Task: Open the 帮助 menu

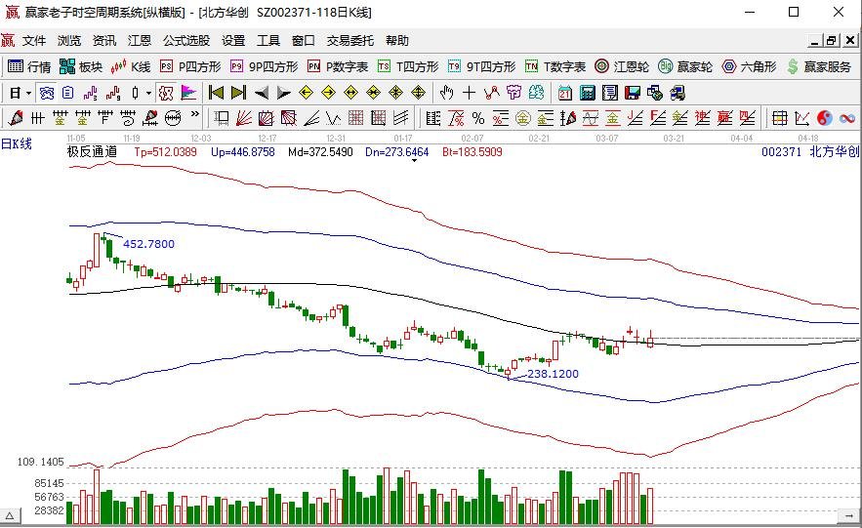Action: point(397,41)
